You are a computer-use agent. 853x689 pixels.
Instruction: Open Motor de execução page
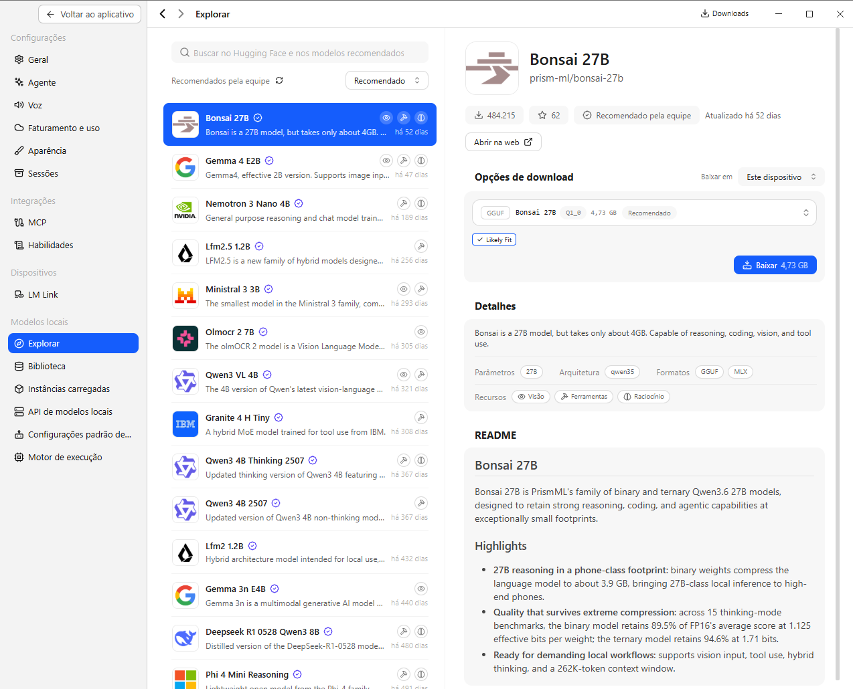[x=74, y=457]
